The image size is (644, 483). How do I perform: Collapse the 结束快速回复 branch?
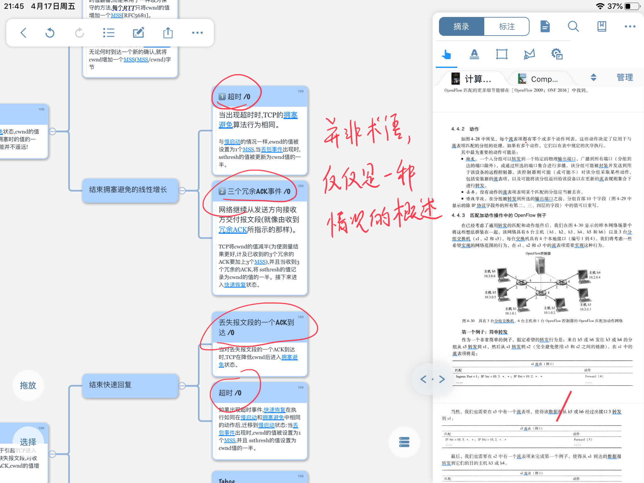pyautogui.click(x=182, y=386)
